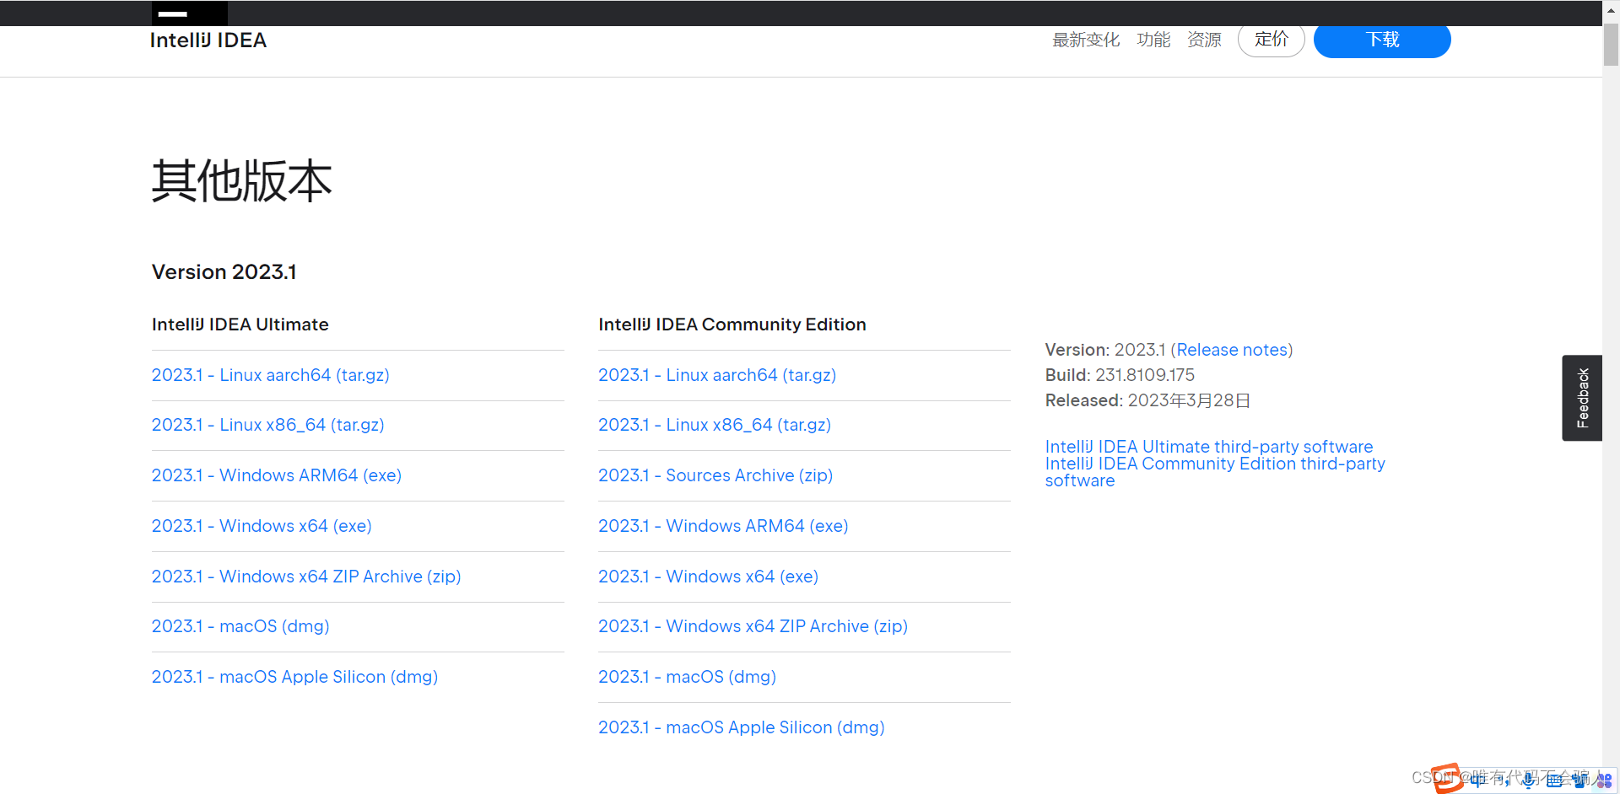Image resolution: width=1620 pixels, height=794 pixels.
Task: Click the Released: 2023年3月28日 text
Action: [1147, 400]
